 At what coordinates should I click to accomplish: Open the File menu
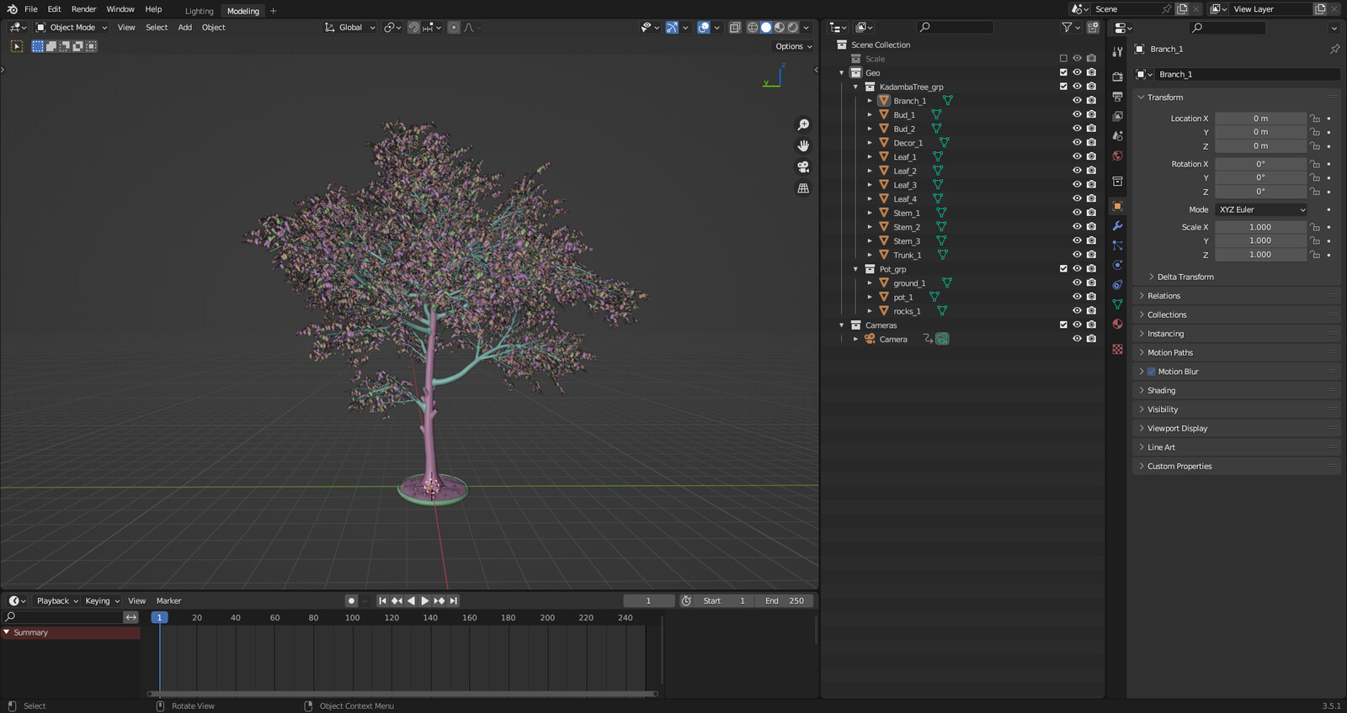point(31,9)
